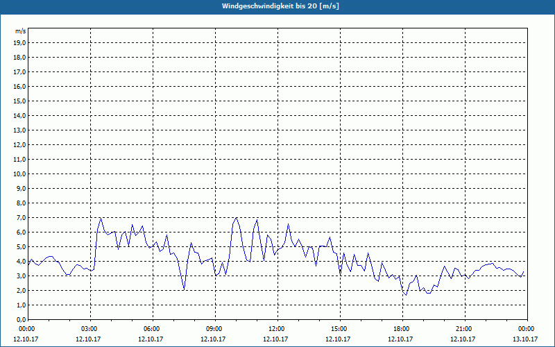
Task: Click the 06:00 time label
Action: tap(153, 329)
